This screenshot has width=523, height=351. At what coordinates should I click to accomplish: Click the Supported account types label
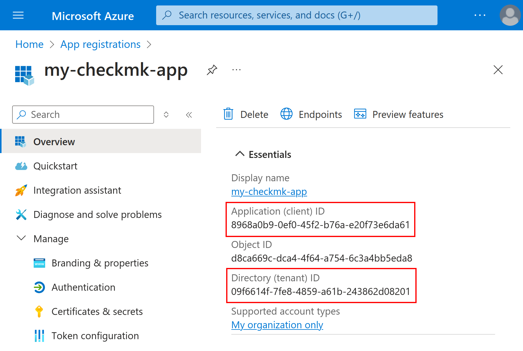285,311
